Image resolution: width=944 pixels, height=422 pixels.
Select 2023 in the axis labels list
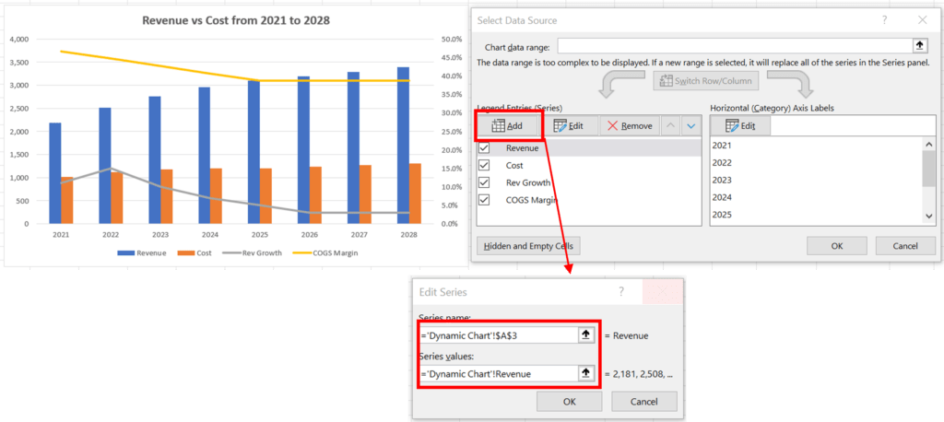[x=723, y=180]
